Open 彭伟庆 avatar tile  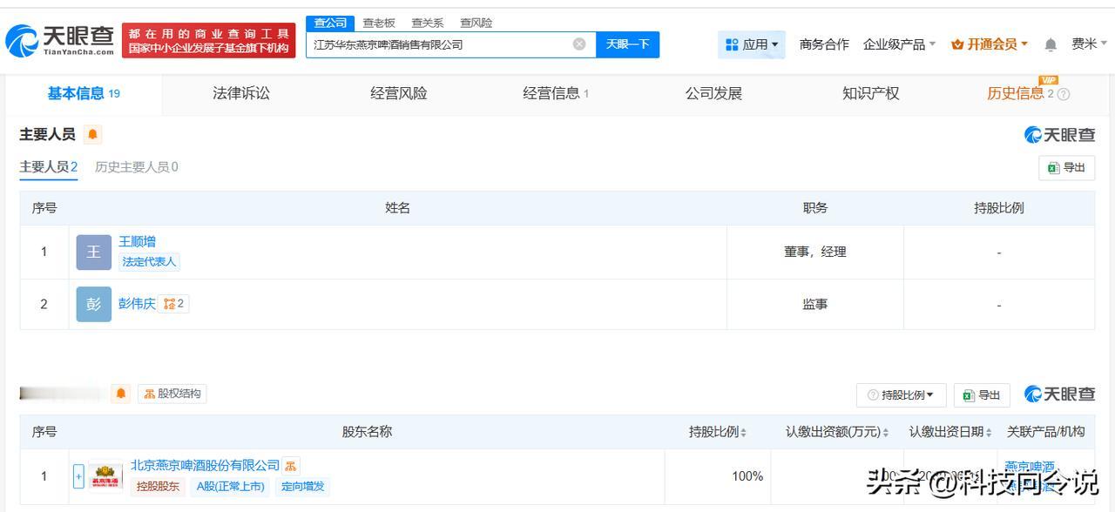click(94, 304)
